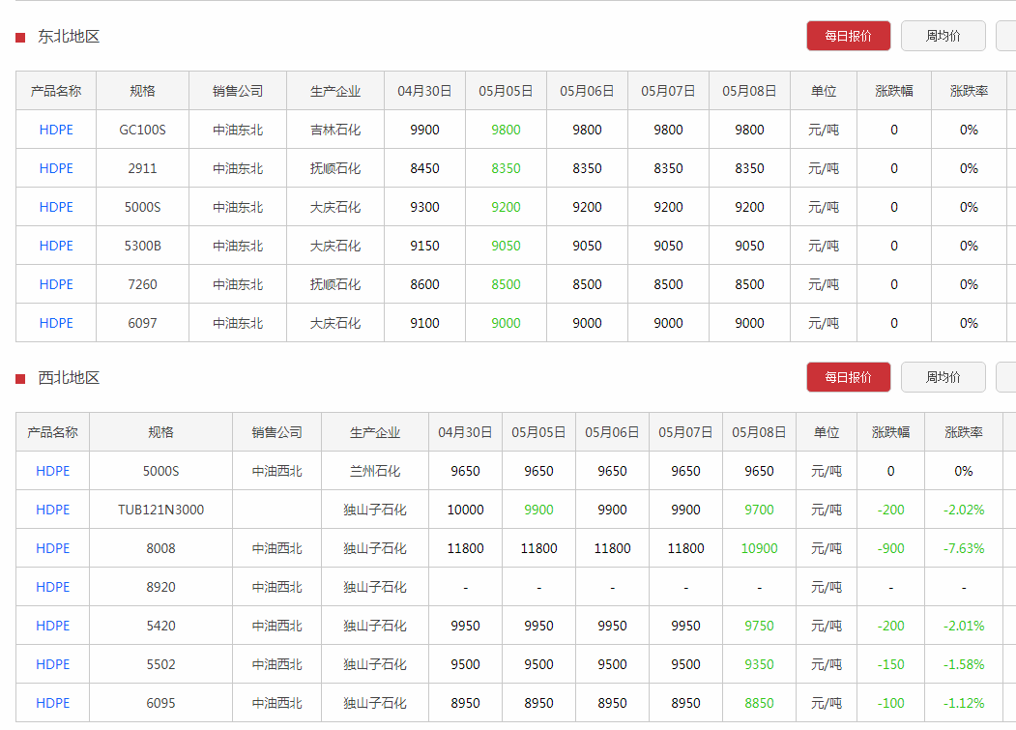Click the 西北地区 section heading
Image resolution: width=1016 pixels, height=730 pixels.
tap(69, 377)
